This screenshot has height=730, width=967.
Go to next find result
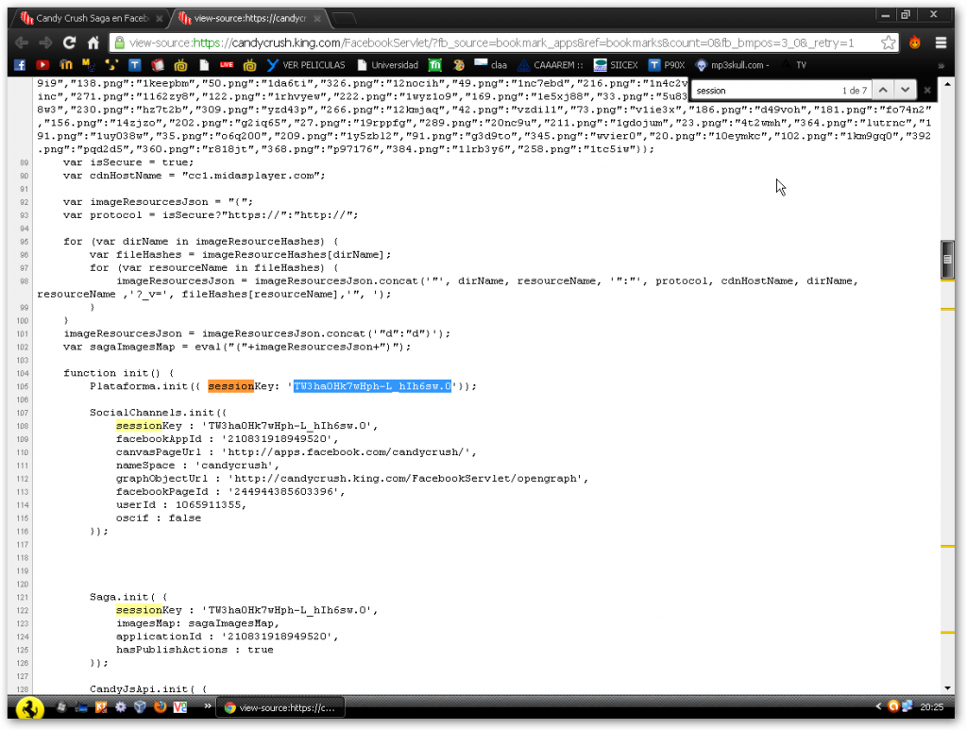(x=905, y=90)
